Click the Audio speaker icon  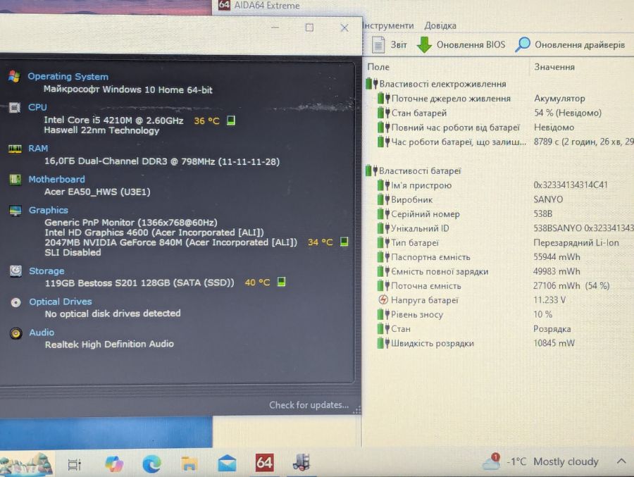[x=15, y=333]
